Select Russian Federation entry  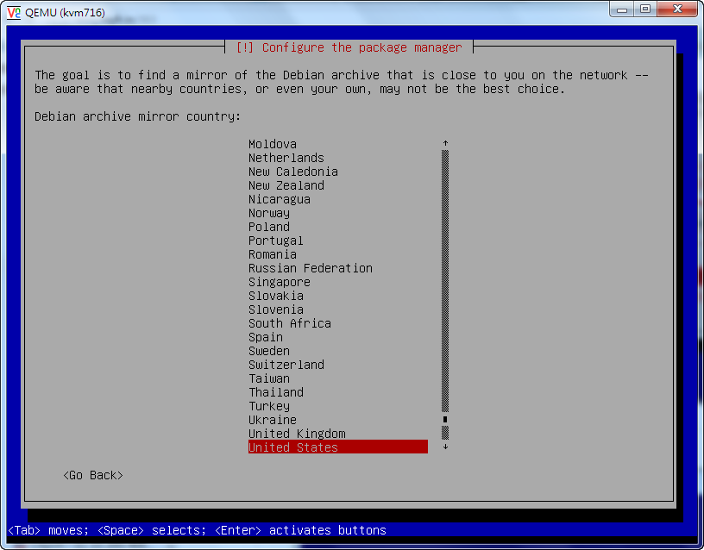[x=311, y=268]
